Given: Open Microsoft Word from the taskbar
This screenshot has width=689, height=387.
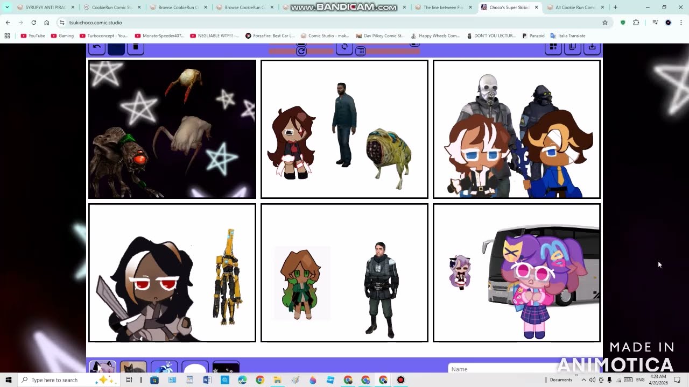Looking at the screenshot, I should point(207,380).
